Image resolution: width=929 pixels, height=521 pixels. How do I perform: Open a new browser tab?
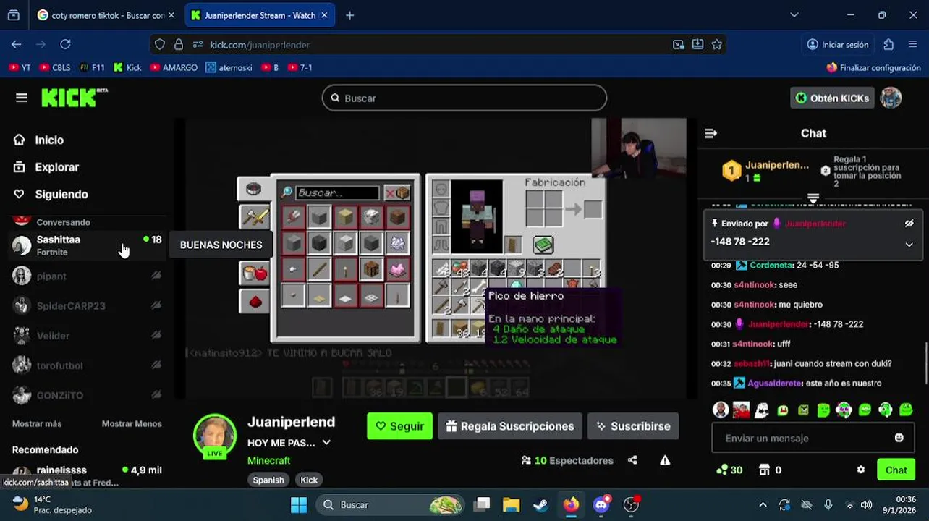(x=349, y=15)
